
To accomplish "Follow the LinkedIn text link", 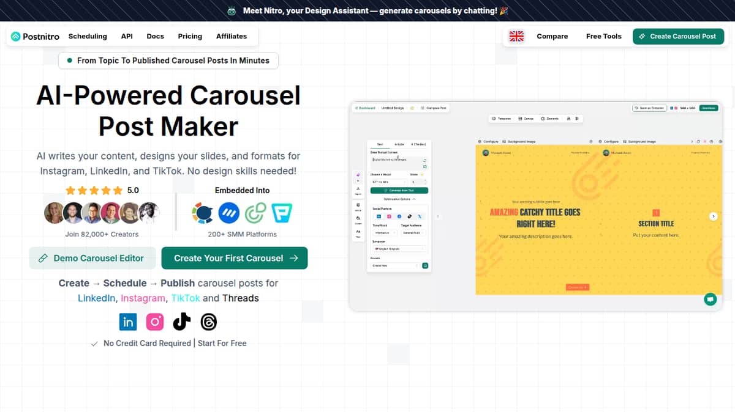I will (97, 298).
